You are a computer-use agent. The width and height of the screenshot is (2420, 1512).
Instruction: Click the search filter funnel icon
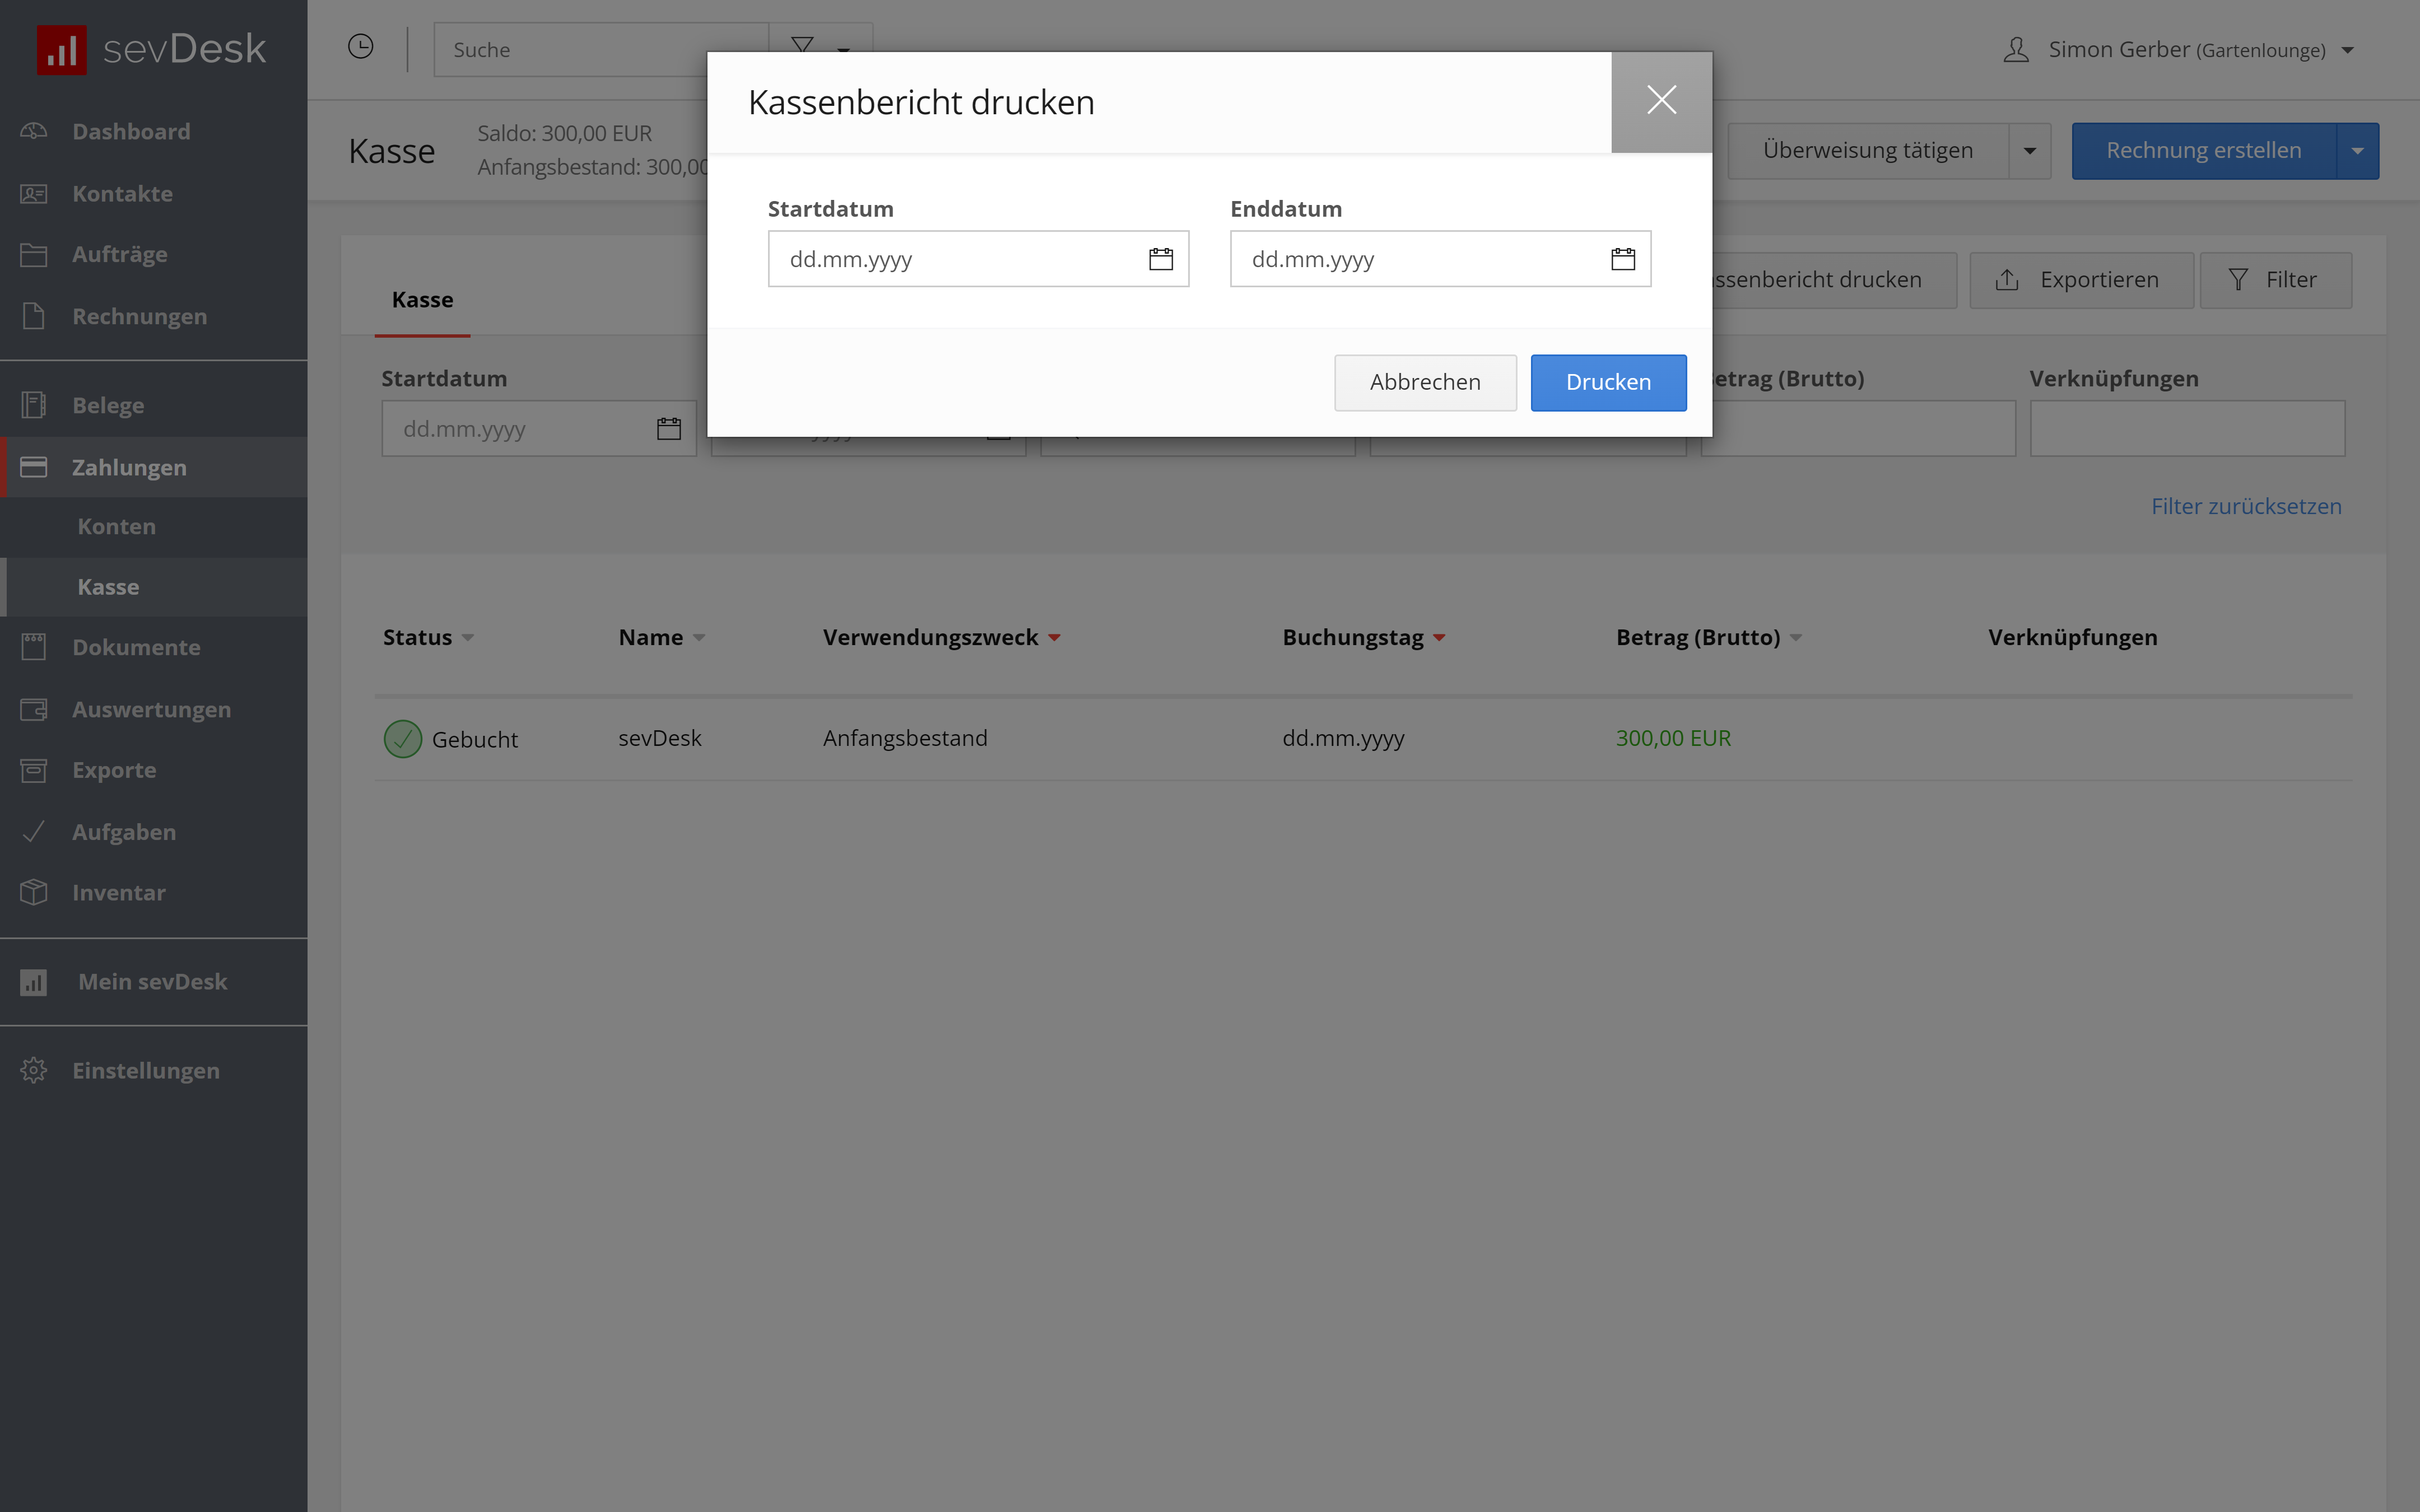click(x=802, y=46)
